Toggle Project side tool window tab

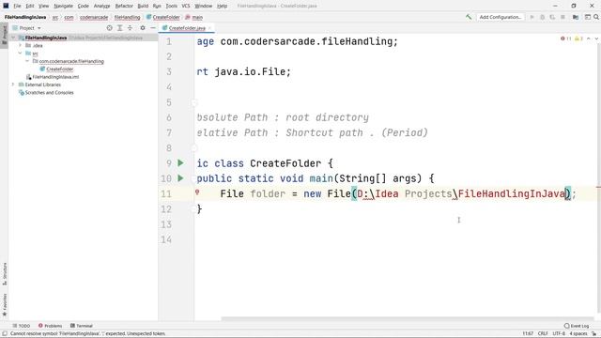click(x=4, y=36)
